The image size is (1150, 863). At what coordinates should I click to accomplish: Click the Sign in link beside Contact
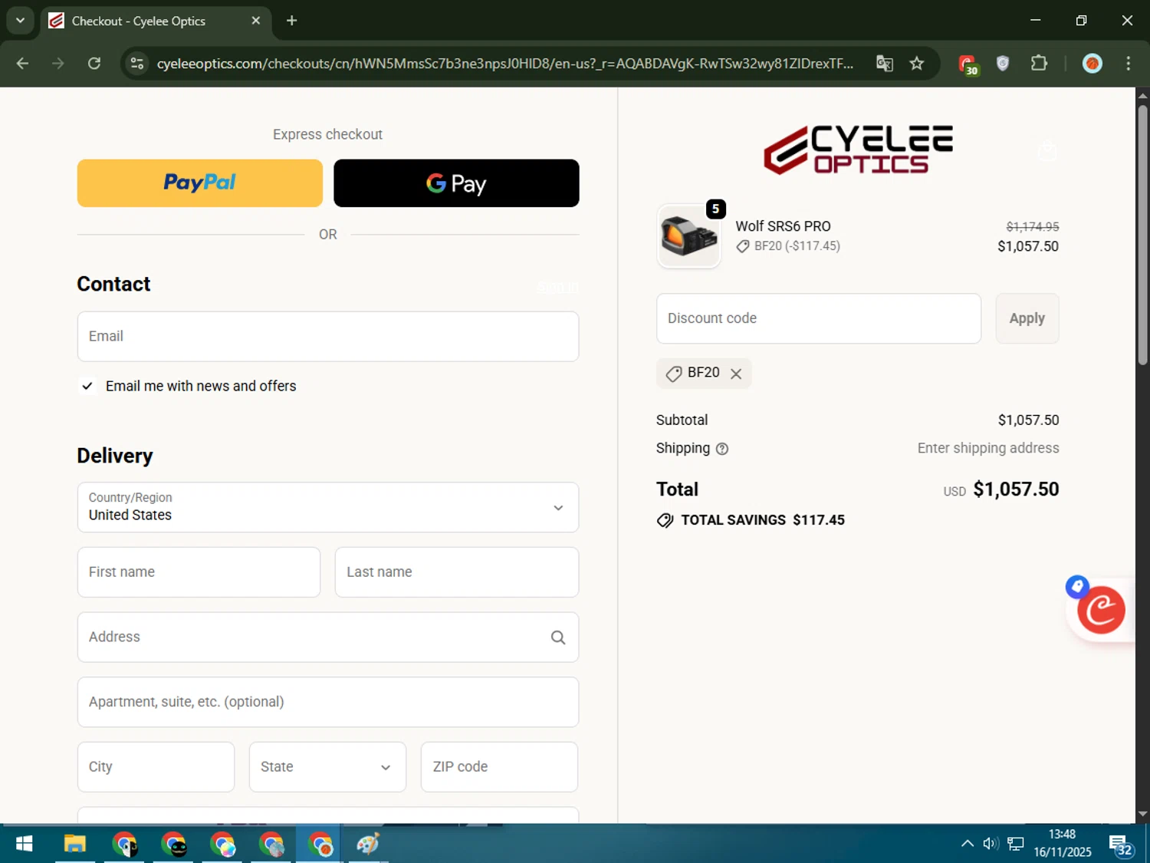coord(558,287)
